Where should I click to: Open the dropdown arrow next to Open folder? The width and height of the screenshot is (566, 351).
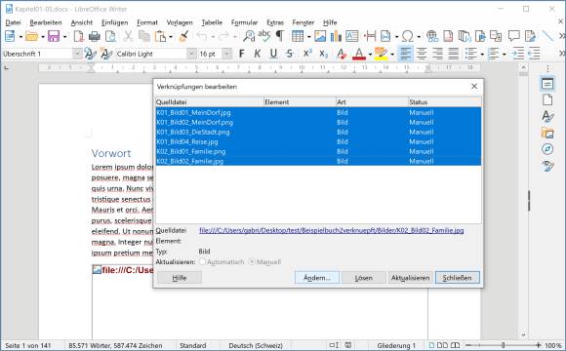point(43,36)
